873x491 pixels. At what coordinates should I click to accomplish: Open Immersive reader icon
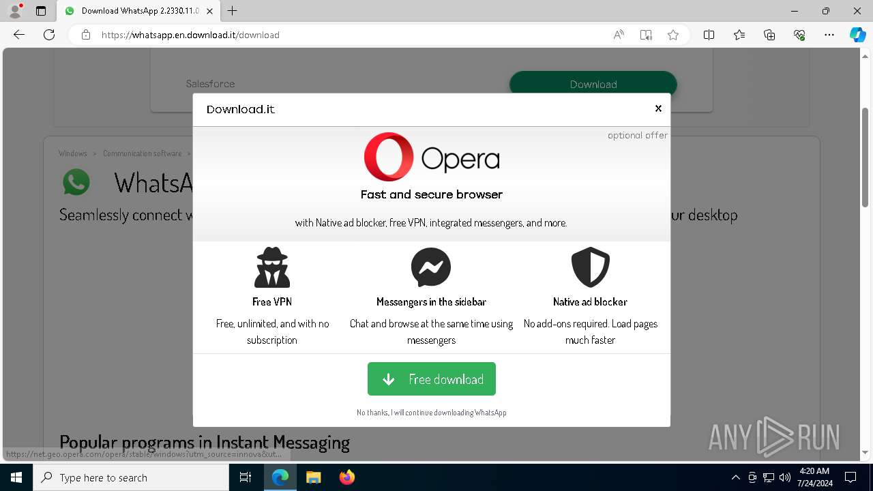click(646, 35)
